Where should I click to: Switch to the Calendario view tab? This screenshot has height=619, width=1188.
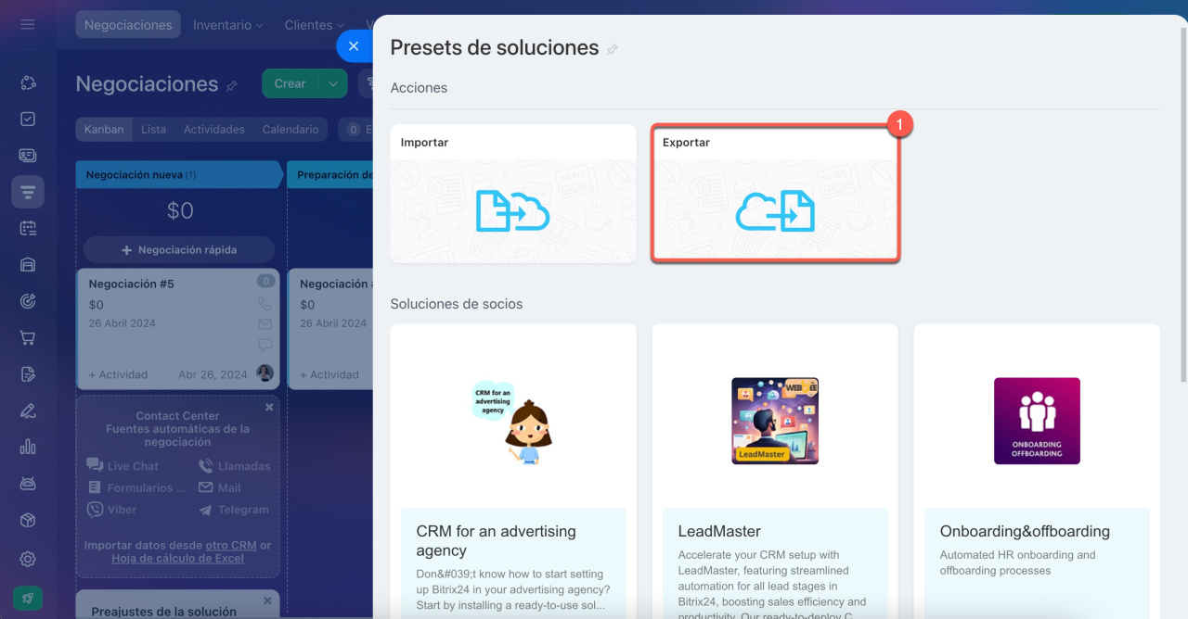[x=291, y=130]
